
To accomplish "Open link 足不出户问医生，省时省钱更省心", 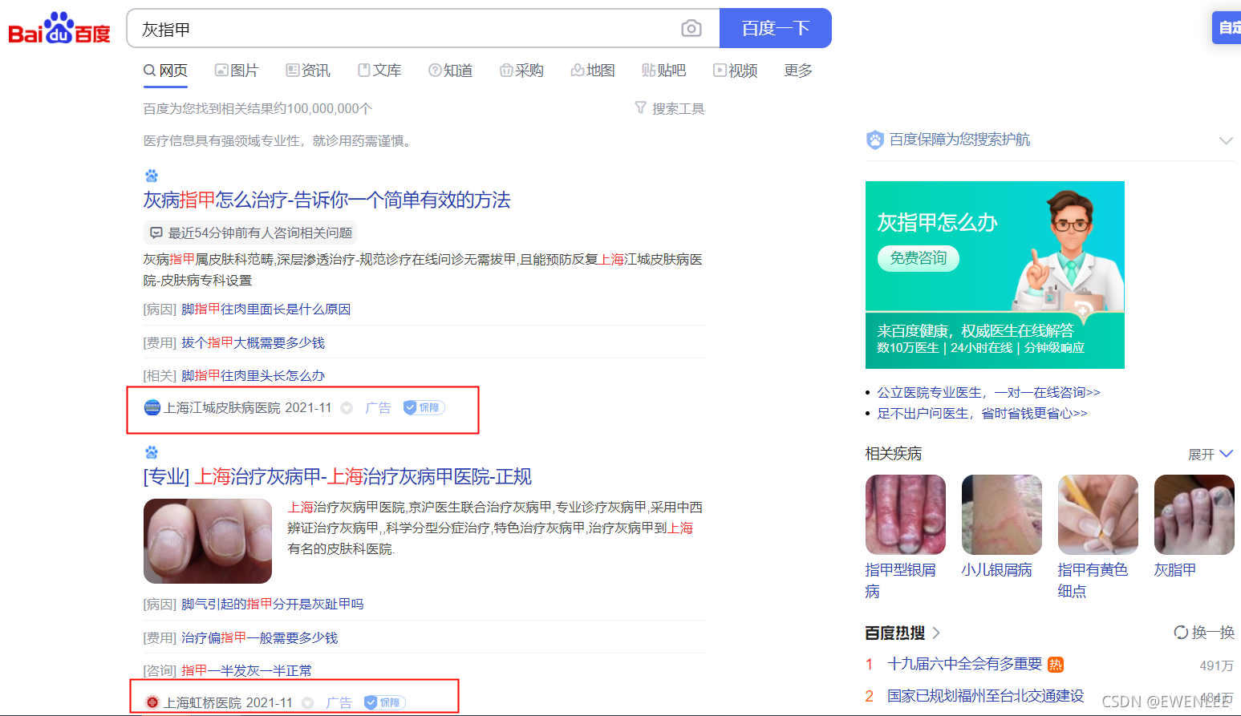I will (x=982, y=413).
